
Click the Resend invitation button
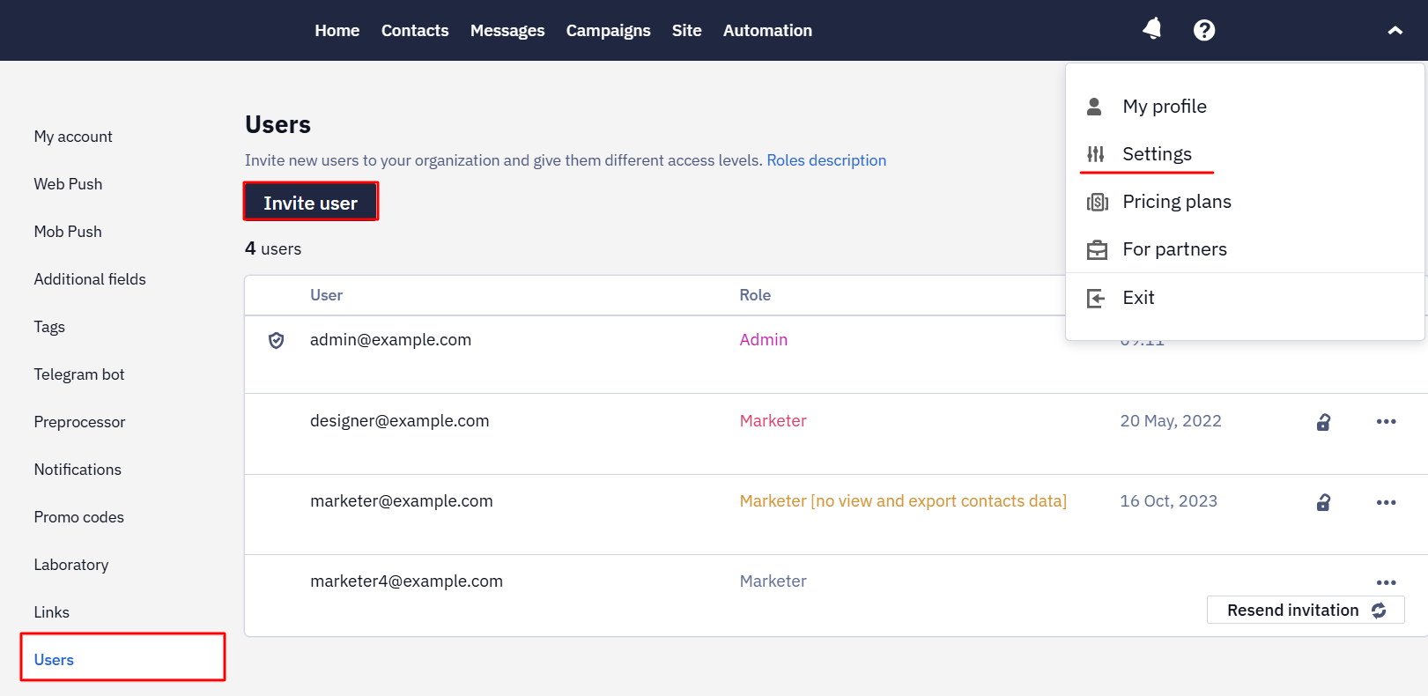pyautogui.click(x=1306, y=610)
